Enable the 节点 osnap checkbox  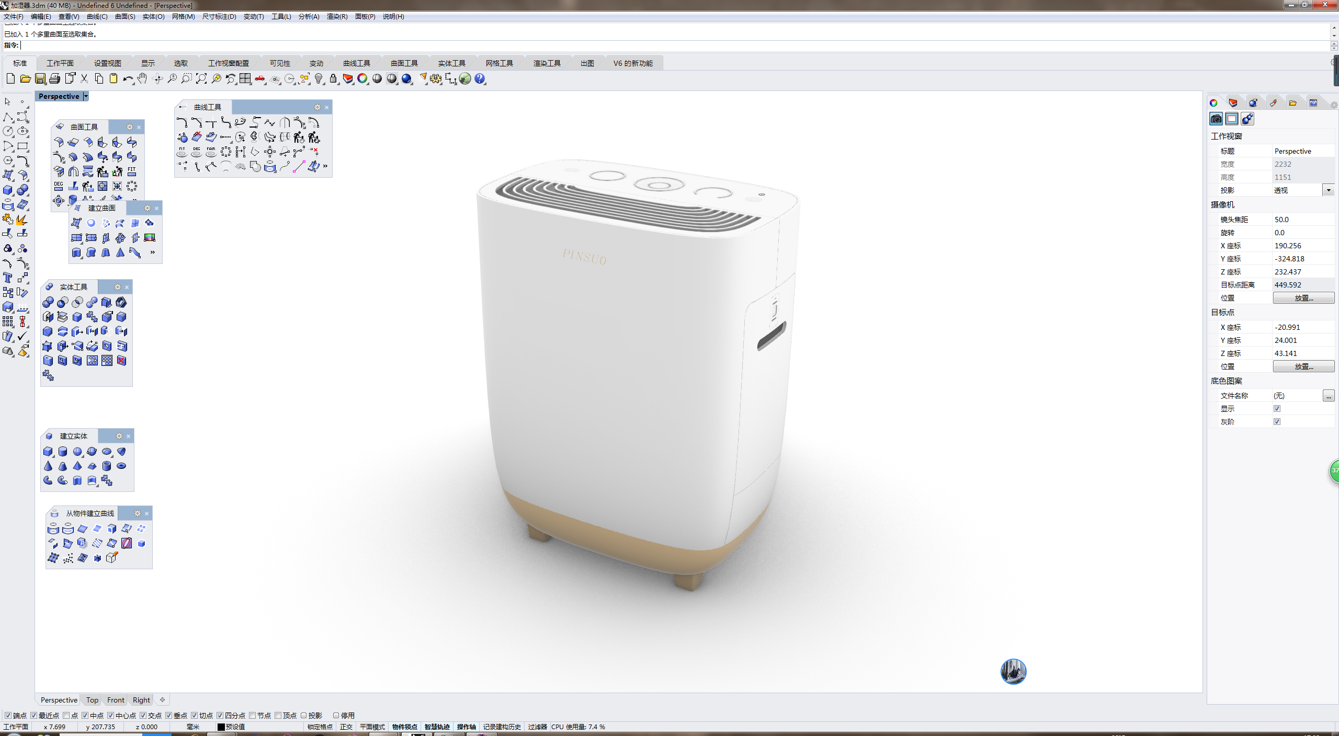(253, 715)
